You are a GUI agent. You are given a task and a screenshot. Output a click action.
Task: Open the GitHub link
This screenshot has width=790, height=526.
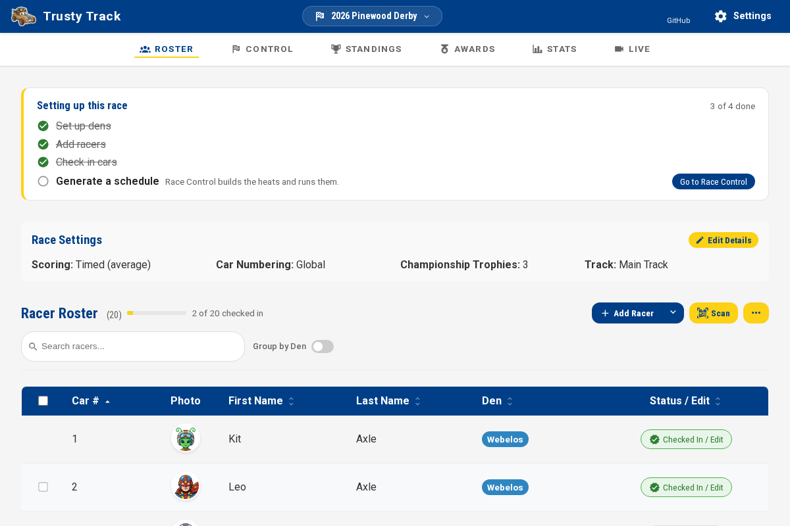point(679,20)
